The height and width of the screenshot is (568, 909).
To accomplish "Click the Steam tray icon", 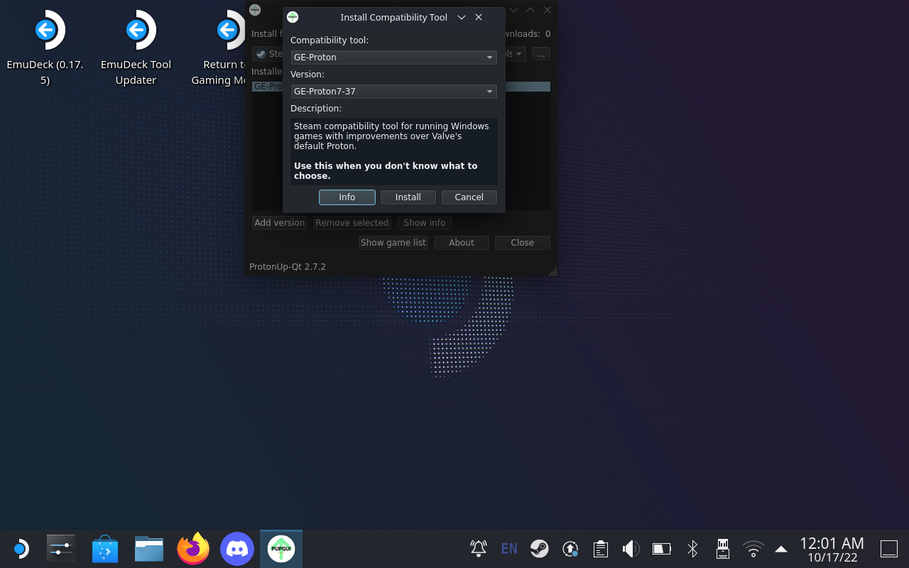I will (x=539, y=548).
